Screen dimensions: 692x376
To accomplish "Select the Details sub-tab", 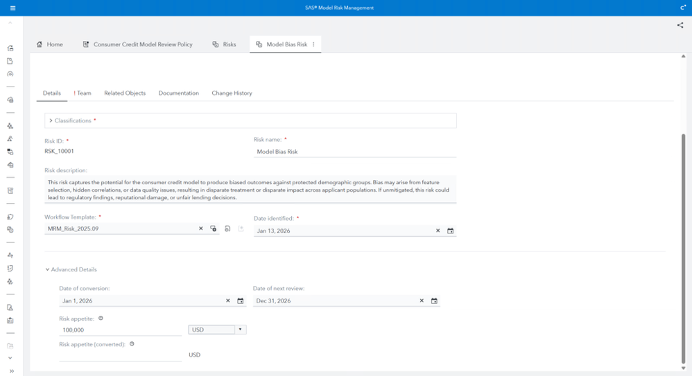I will (51, 93).
